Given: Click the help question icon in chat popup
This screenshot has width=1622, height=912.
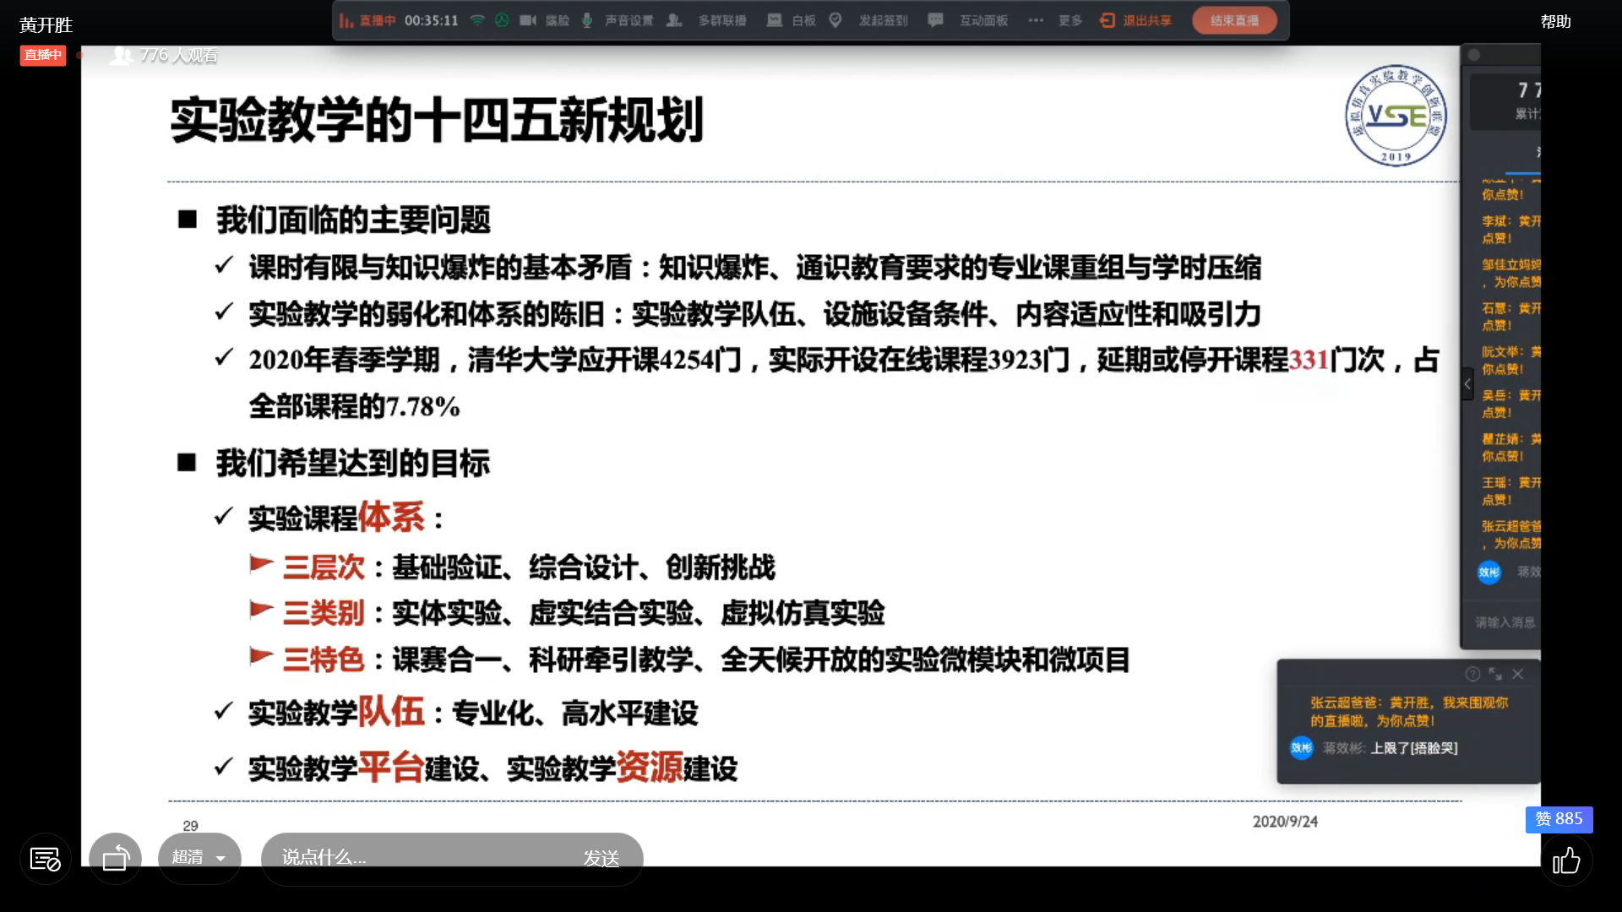Looking at the screenshot, I should pos(1472,674).
